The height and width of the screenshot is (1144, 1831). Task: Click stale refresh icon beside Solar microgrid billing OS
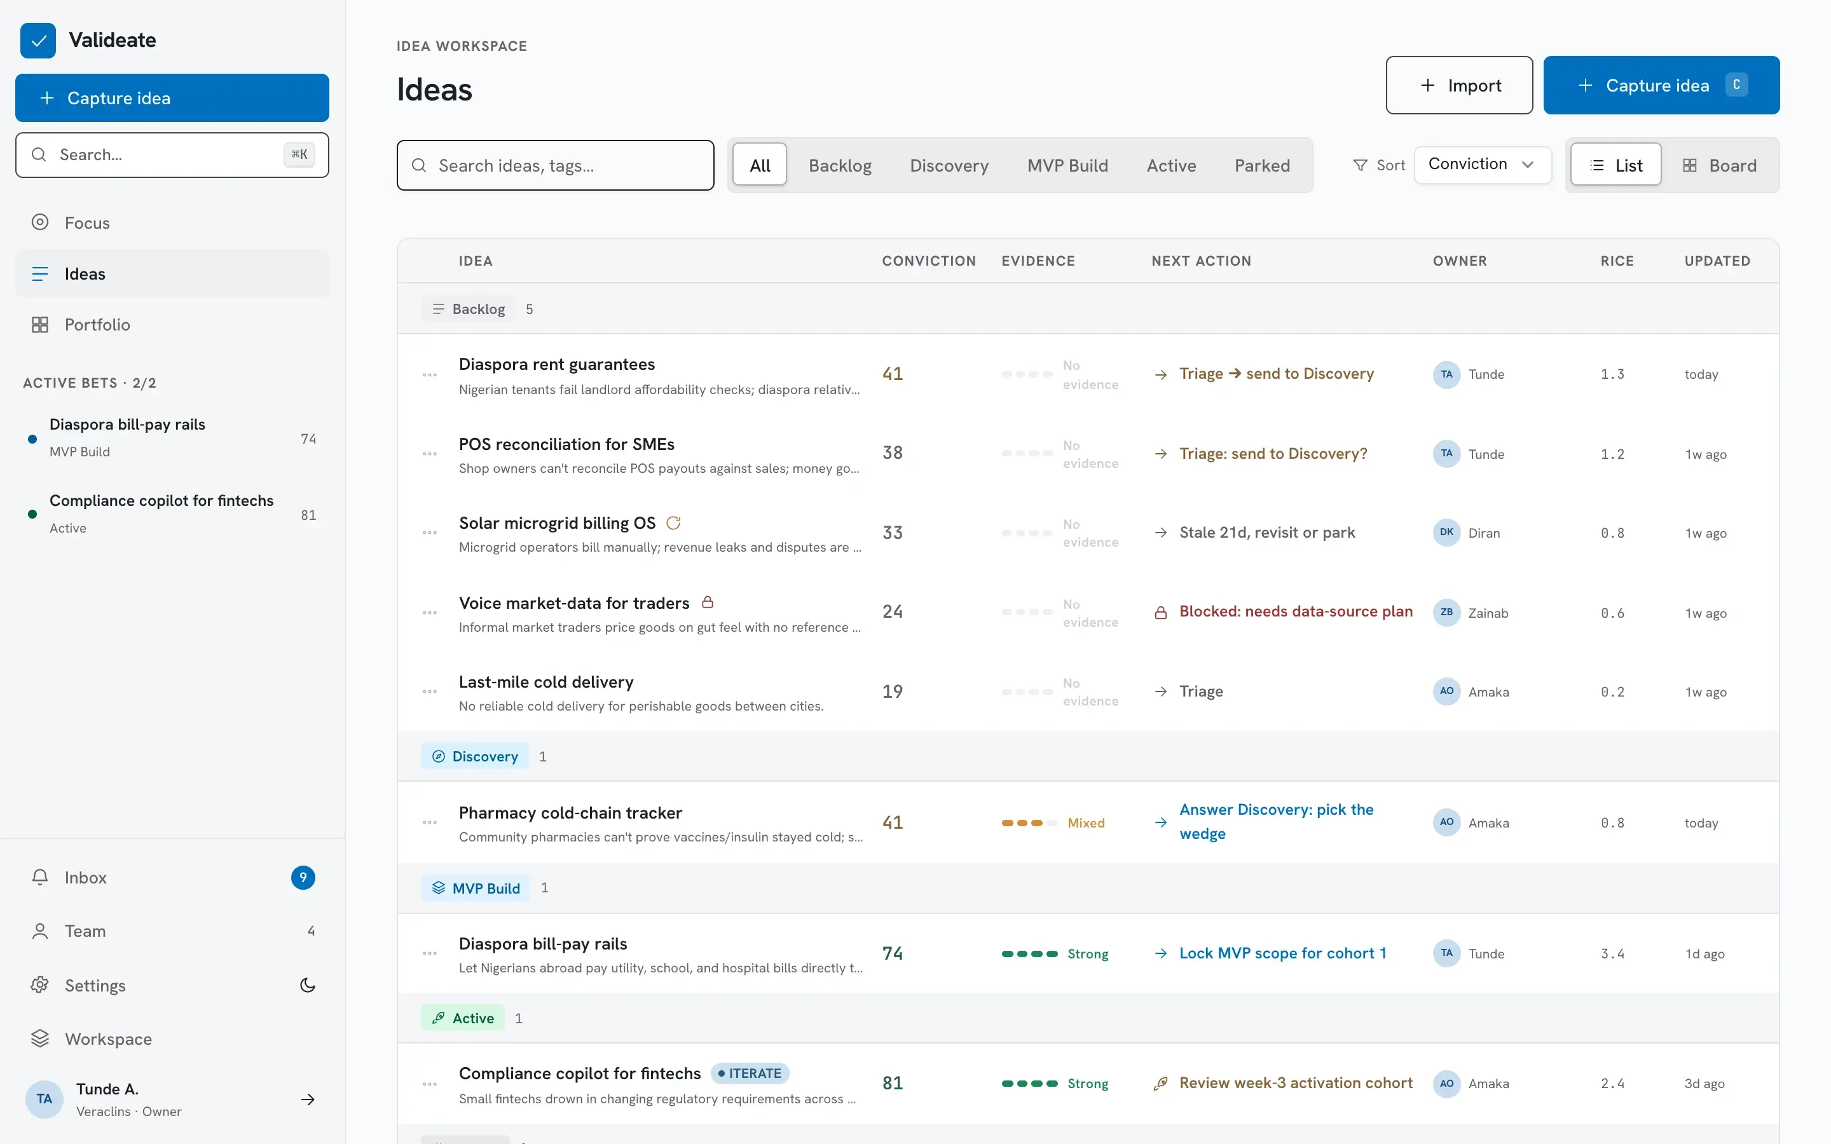[673, 523]
